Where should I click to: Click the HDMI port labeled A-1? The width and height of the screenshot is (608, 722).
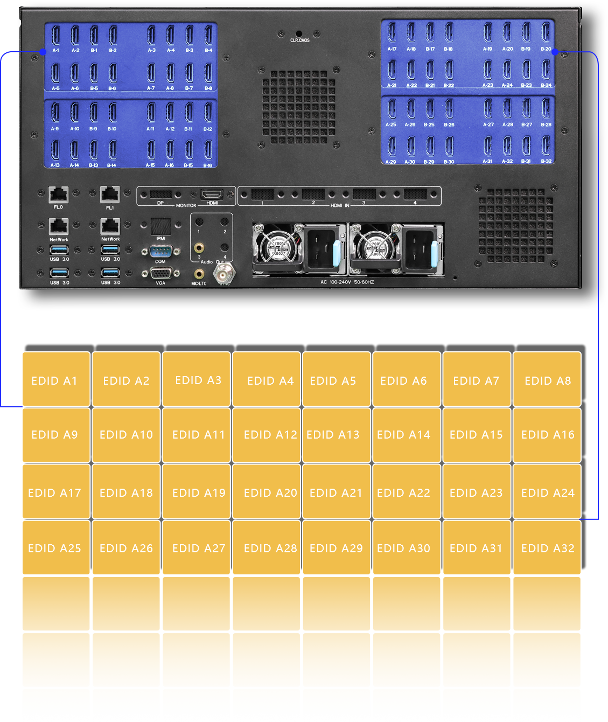click(55, 36)
